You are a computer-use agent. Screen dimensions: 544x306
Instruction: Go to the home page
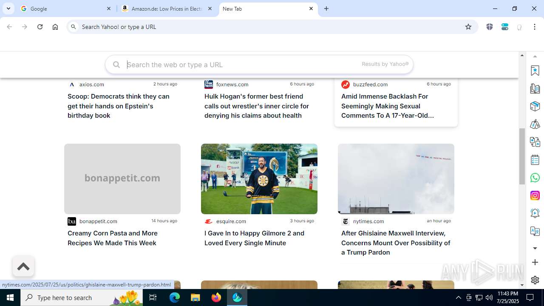pyautogui.click(x=55, y=27)
